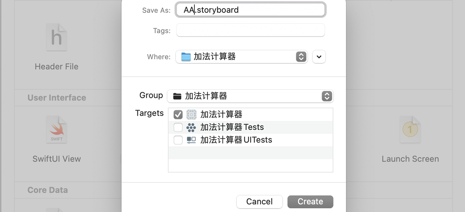Select the Header File template icon

[x=57, y=38]
